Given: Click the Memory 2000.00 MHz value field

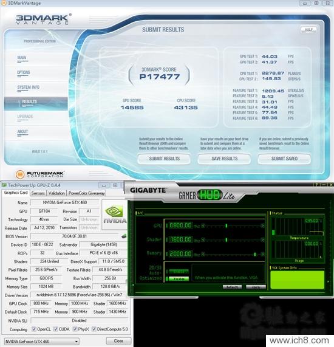Looking at the screenshot, I should coord(180,253).
